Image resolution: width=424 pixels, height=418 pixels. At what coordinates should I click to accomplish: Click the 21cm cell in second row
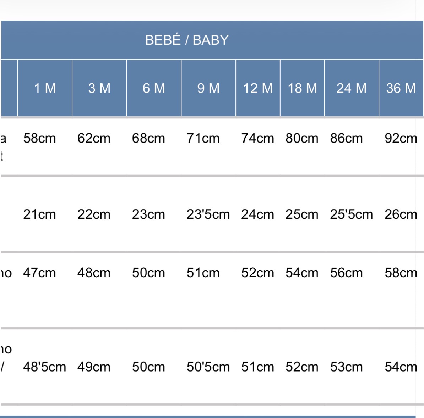pyautogui.click(x=39, y=214)
